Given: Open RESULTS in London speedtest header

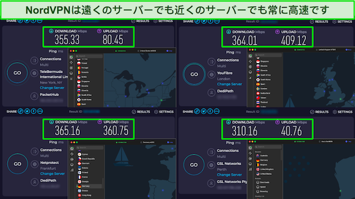Looking at the screenshot, I should (319, 22).
